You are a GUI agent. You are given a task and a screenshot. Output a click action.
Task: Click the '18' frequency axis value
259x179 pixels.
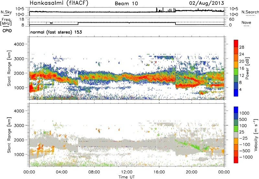point(22,19)
